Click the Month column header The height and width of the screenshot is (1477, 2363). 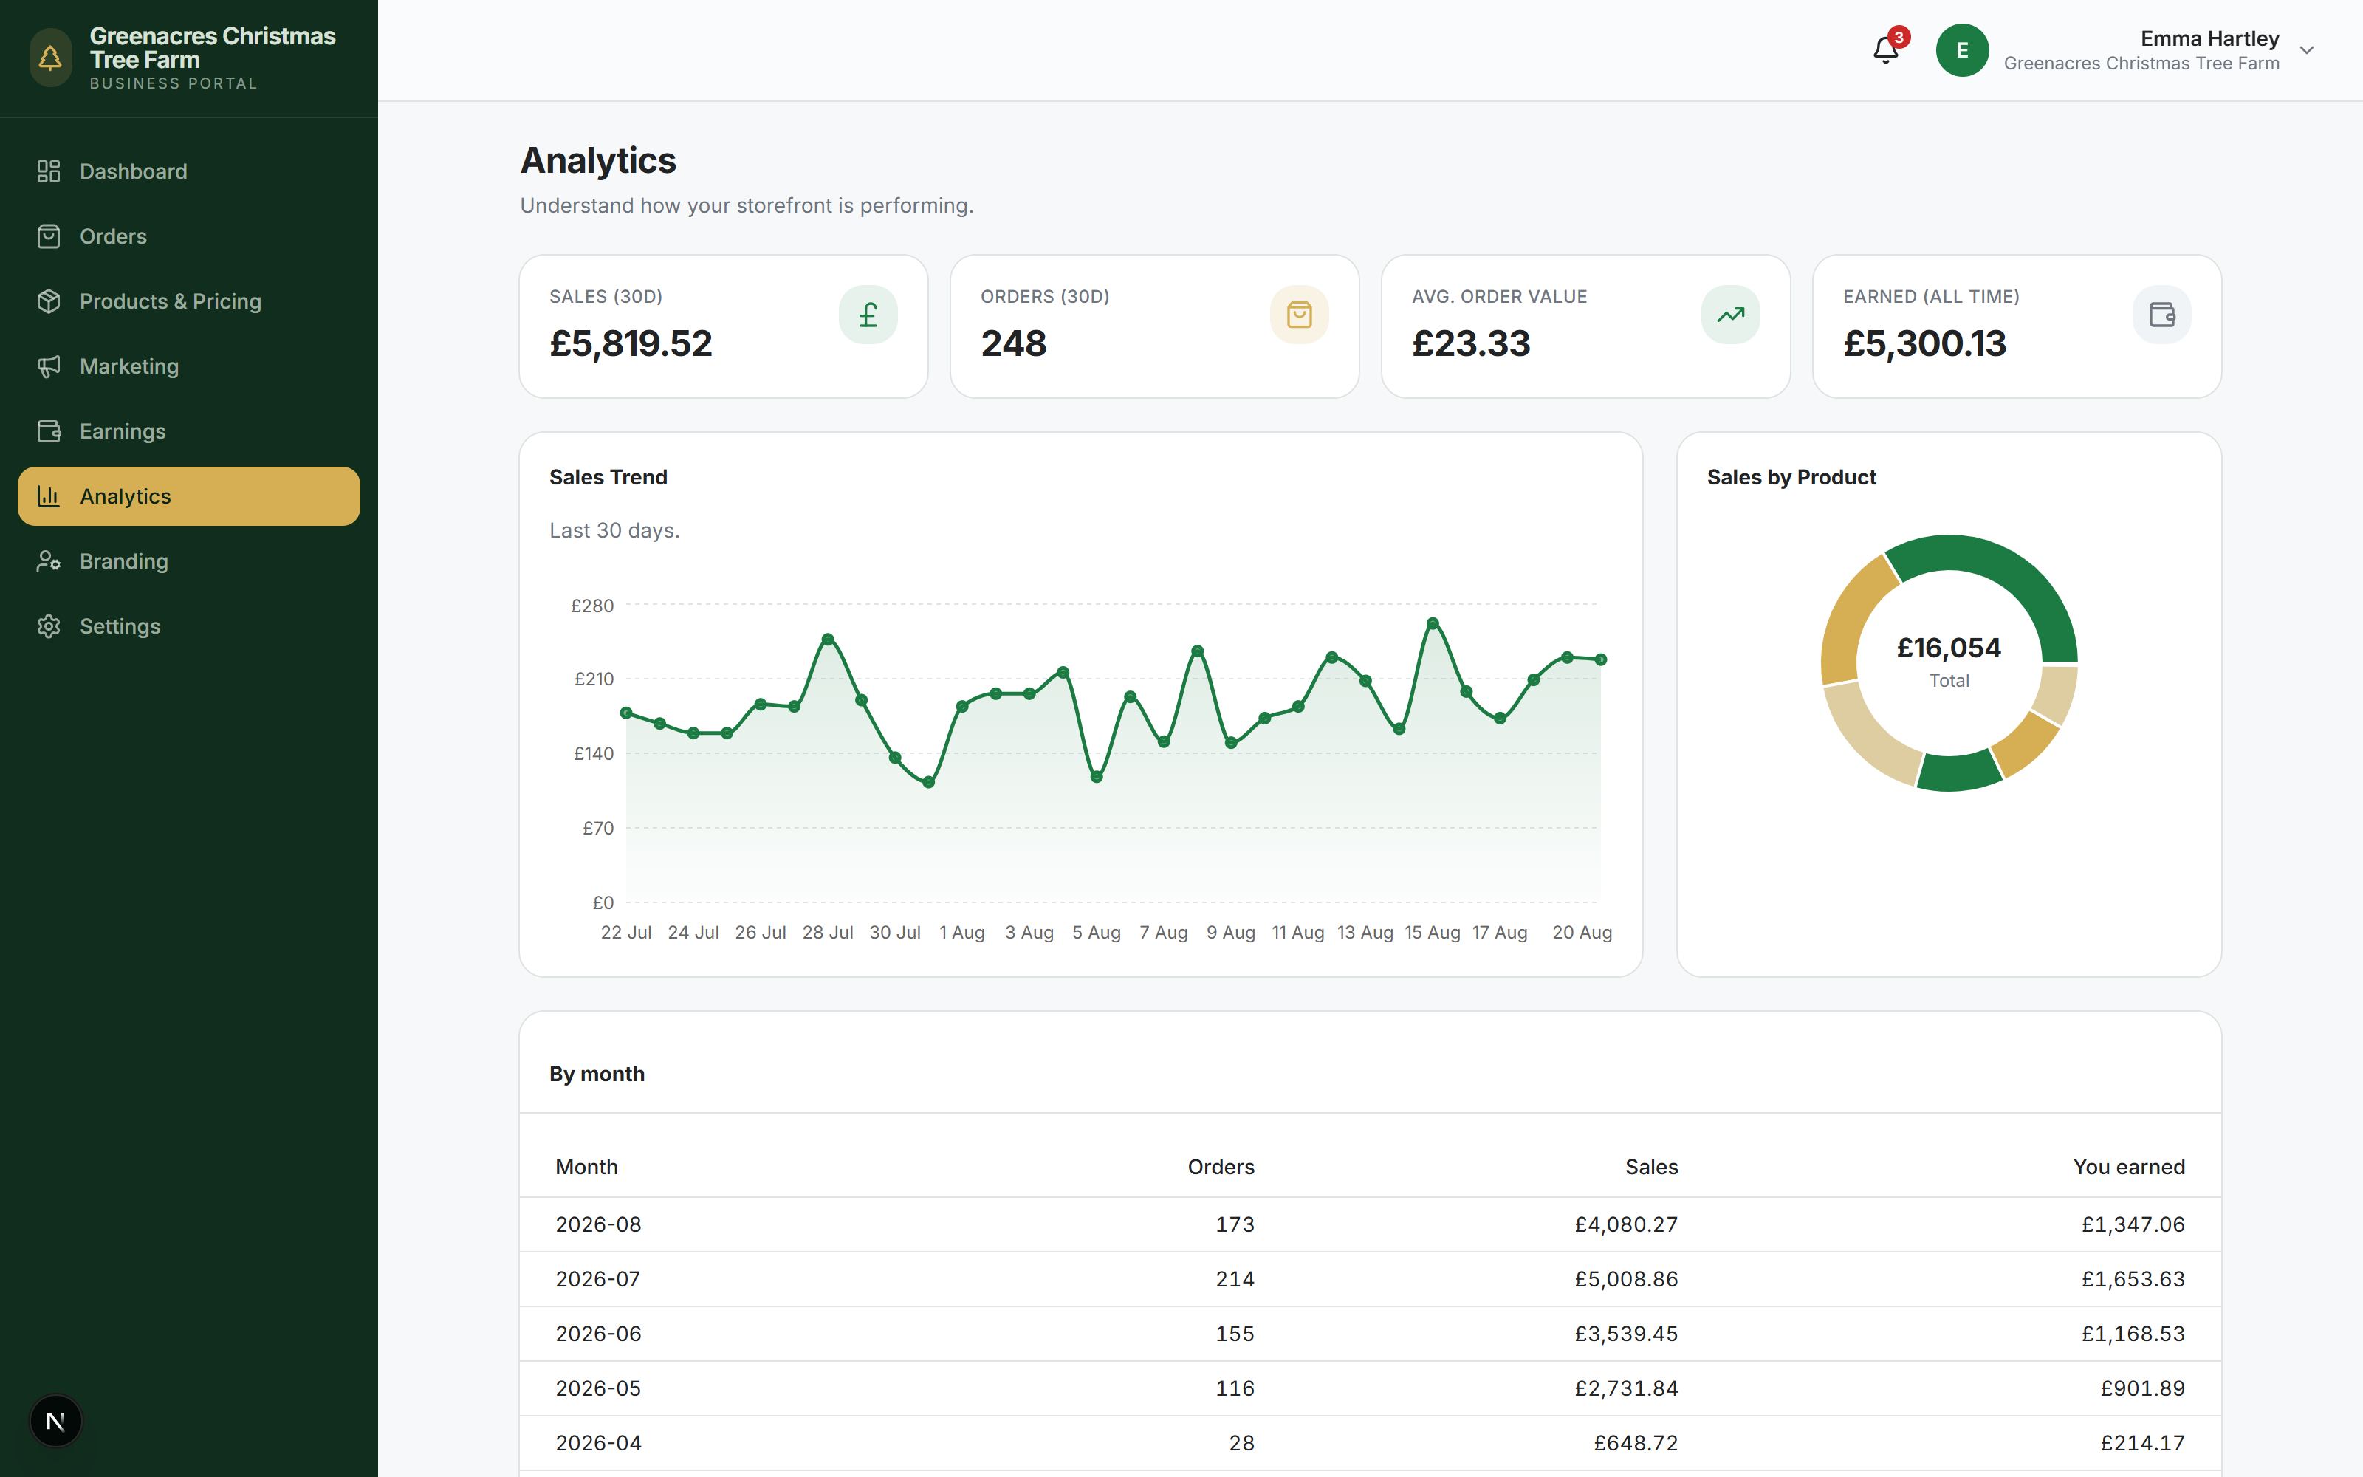click(587, 1166)
